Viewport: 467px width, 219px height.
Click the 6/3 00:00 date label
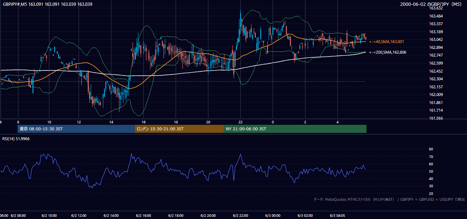(273, 216)
